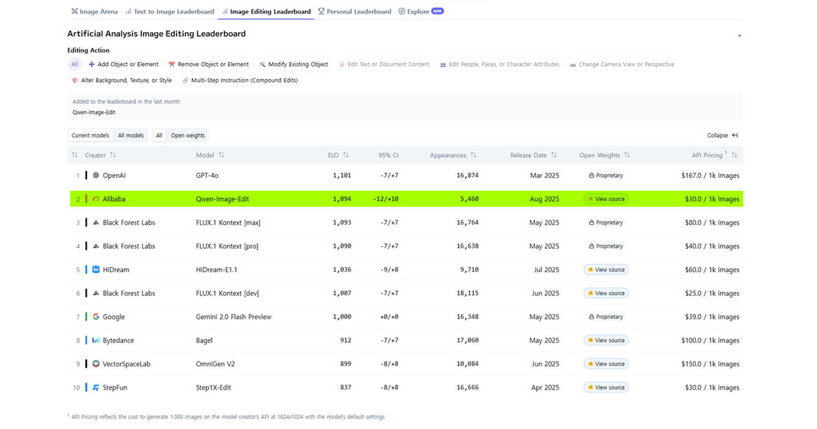
Task: Sort table by Open Weights column
Action: click(605, 155)
